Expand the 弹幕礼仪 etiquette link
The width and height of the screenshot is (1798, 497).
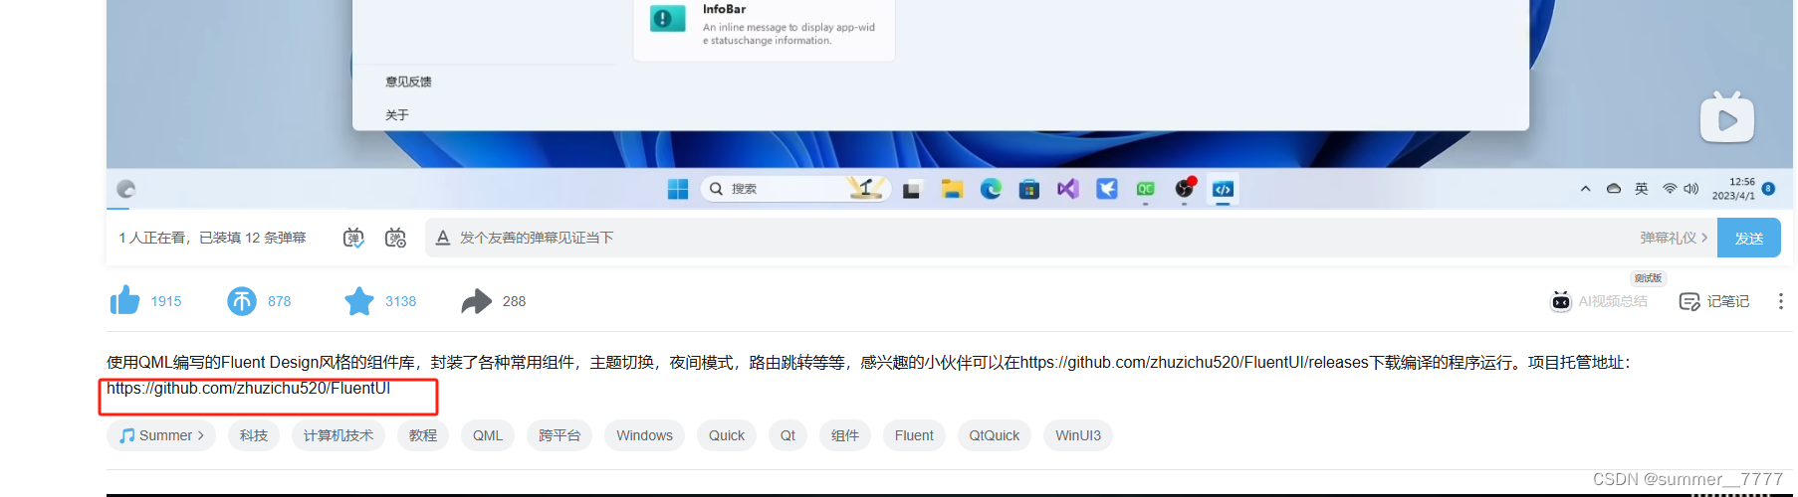click(1674, 238)
